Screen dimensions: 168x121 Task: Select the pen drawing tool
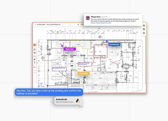[x=35, y=59]
